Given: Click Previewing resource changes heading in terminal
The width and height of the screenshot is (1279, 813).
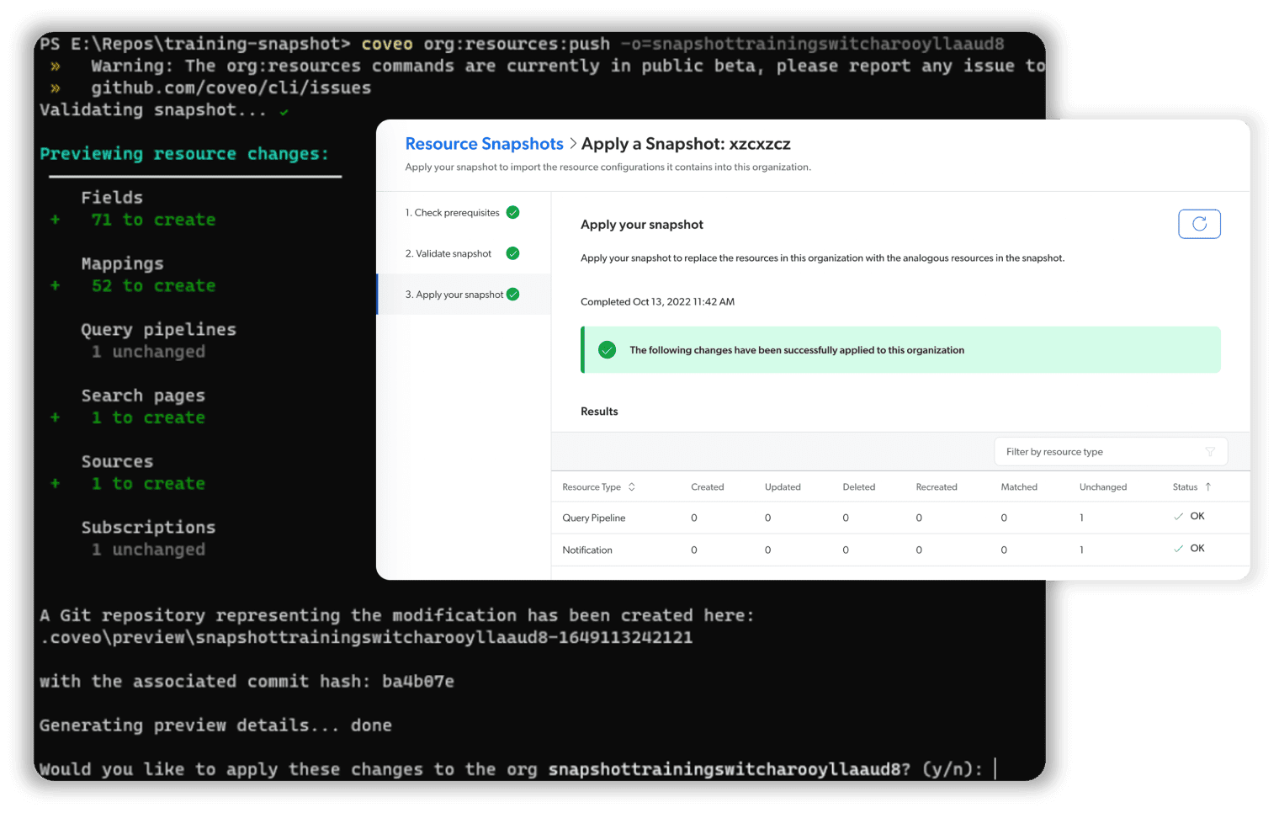Looking at the screenshot, I should point(184,154).
